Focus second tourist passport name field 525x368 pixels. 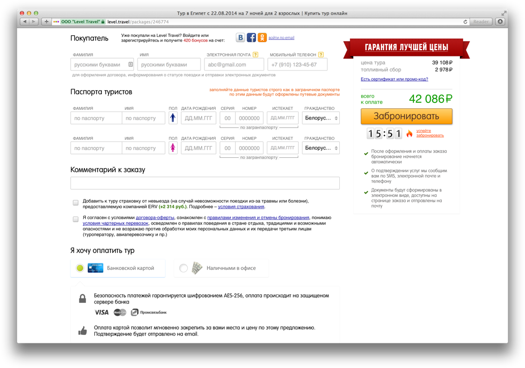(x=144, y=148)
